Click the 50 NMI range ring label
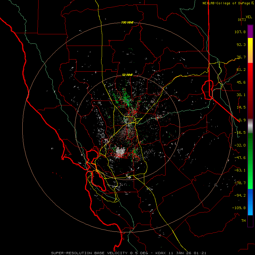 tap(127, 75)
